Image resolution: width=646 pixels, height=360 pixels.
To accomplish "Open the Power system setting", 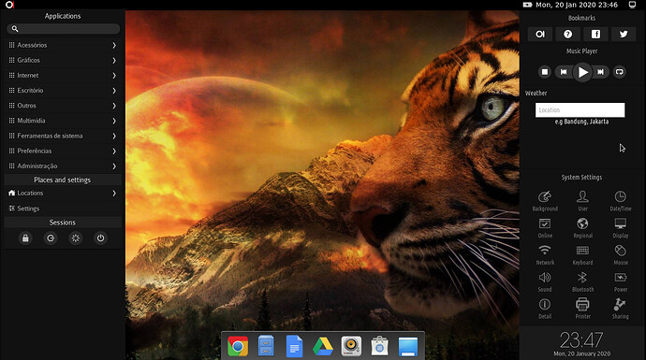I will coord(621,281).
